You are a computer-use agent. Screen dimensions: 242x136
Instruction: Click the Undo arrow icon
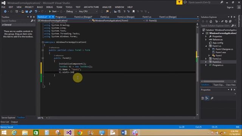[36, 11]
